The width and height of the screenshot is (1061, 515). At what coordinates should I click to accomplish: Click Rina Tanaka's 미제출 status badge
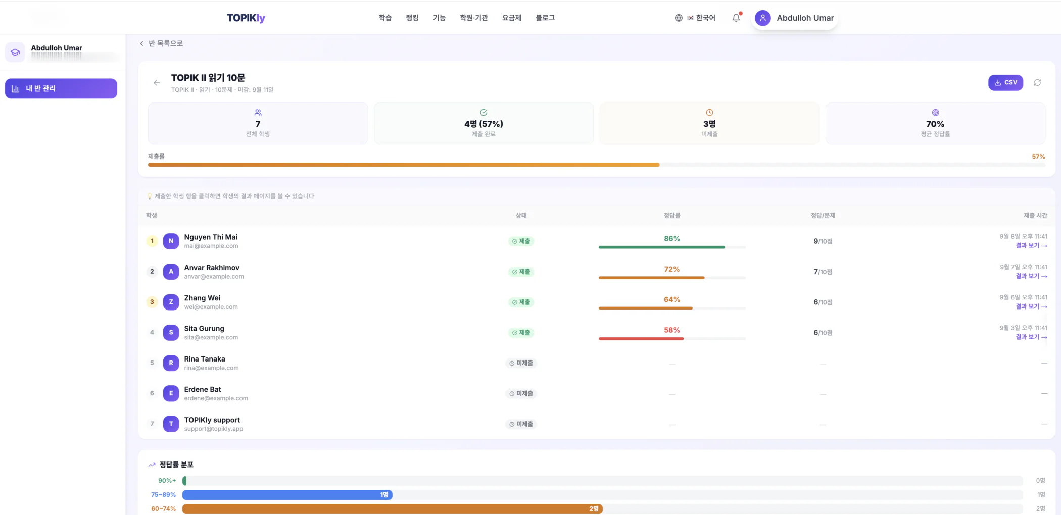521,363
